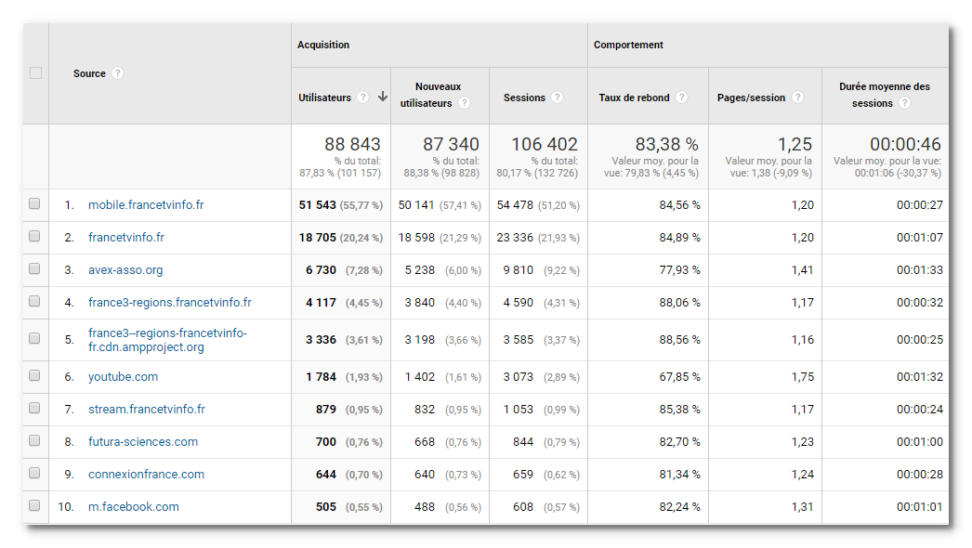Screen dimensions: 972x548
Task: Click total users value 88 843
Action: tap(352, 144)
